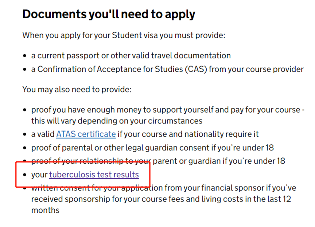Screen dimensions: 315x227
Task: Click the "proof you have enough money" line
Action: point(166,110)
